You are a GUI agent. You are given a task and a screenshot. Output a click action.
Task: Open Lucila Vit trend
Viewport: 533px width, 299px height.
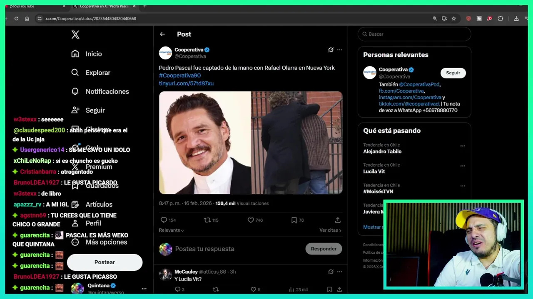tap(374, 172)
